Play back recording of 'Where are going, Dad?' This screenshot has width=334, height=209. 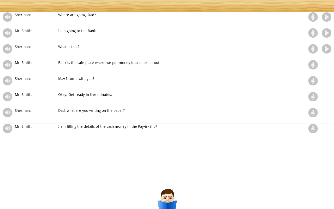[x=327, y=17]
